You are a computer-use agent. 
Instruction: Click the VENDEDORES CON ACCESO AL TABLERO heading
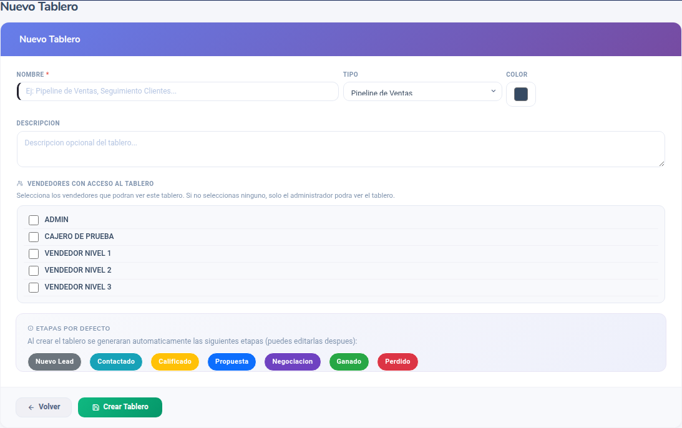coord(90,183)
